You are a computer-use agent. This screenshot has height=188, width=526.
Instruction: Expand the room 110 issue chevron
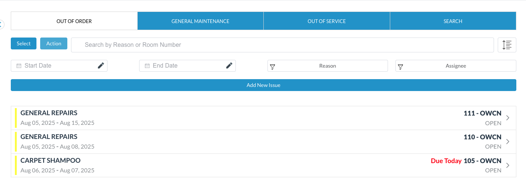pyautogui.click(x=508, y=142)
